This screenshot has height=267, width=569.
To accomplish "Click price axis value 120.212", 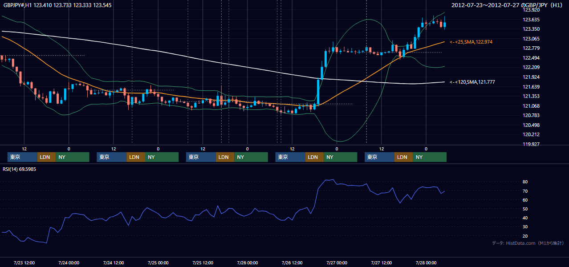I will (532, 134).
